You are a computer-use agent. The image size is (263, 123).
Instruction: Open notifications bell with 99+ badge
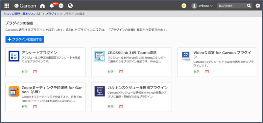point(52,6)
